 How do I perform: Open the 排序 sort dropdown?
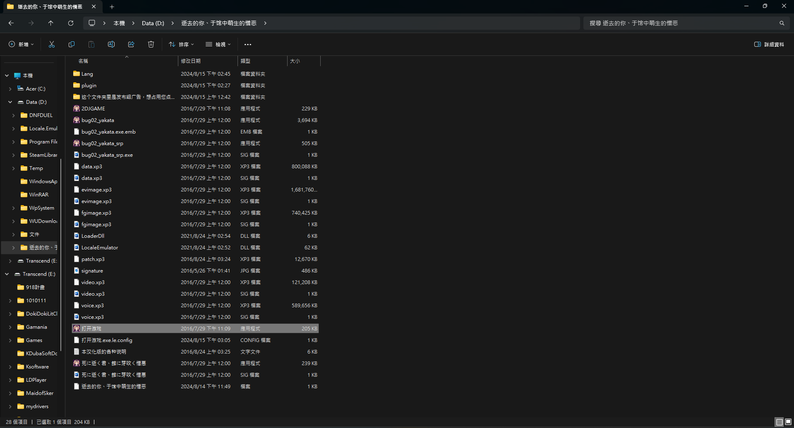tap(181, 44)
